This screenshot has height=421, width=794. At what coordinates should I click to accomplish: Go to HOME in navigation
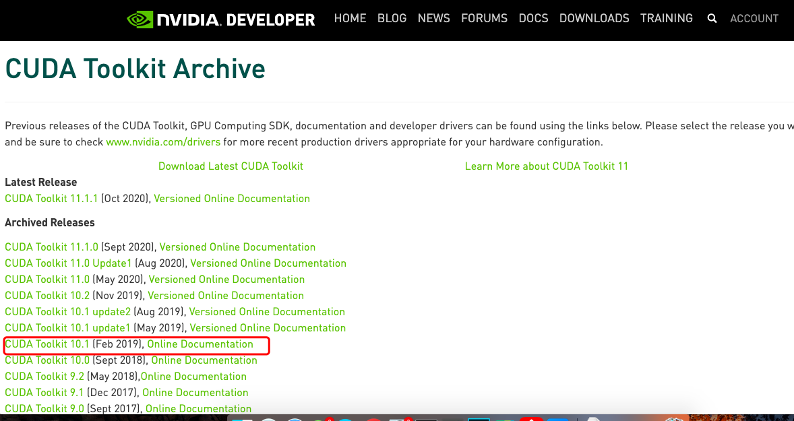tap(350, 18)
